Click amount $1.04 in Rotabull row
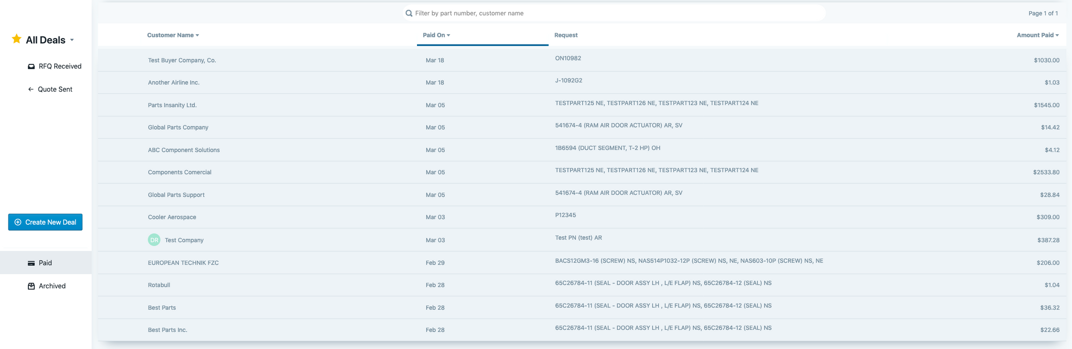Image resolution: width=1072 pixels, height=349 pixels. tap(1052, 285)
